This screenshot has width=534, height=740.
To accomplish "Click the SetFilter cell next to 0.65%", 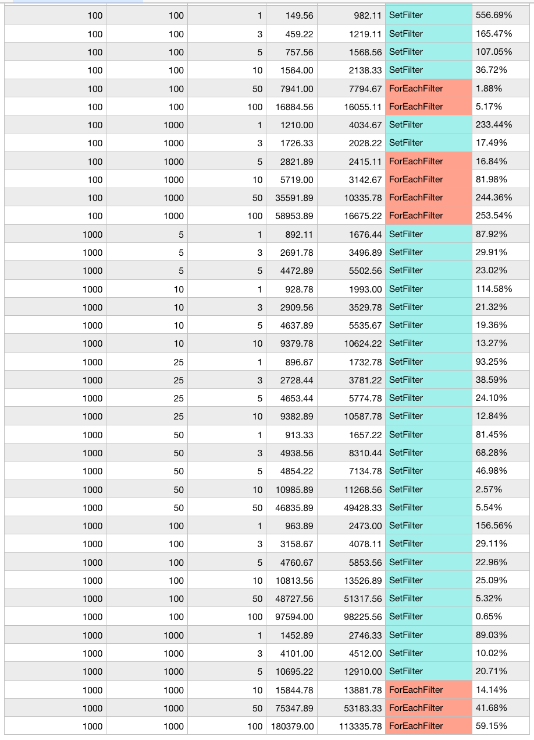I will pos(429,616).
